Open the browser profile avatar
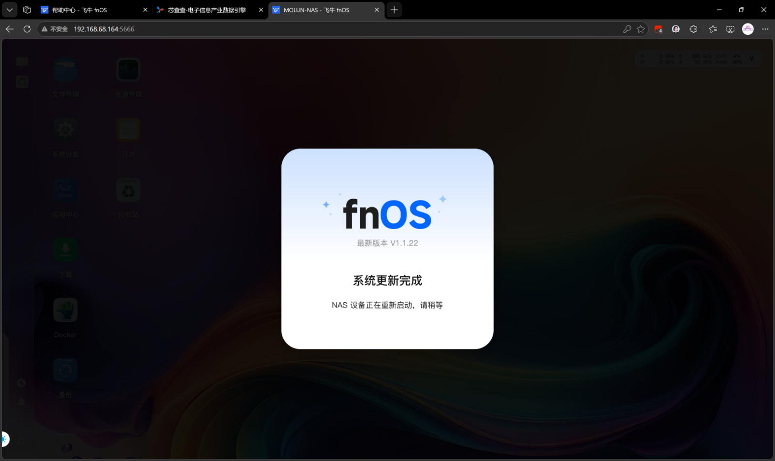 tap(748, 29)
